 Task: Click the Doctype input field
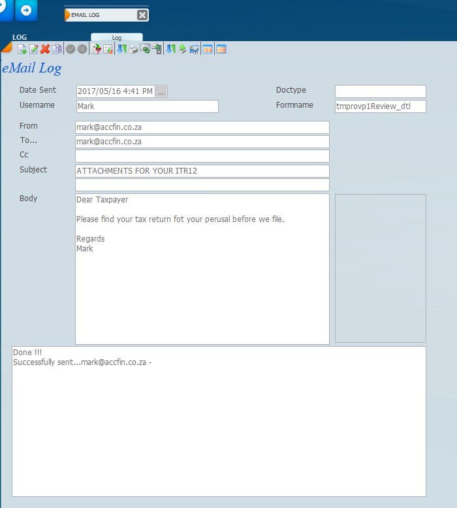[380, 91]
